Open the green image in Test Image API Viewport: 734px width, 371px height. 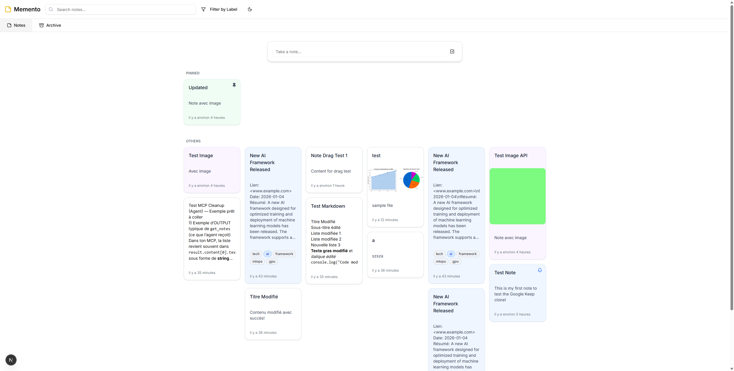point(517,196)
